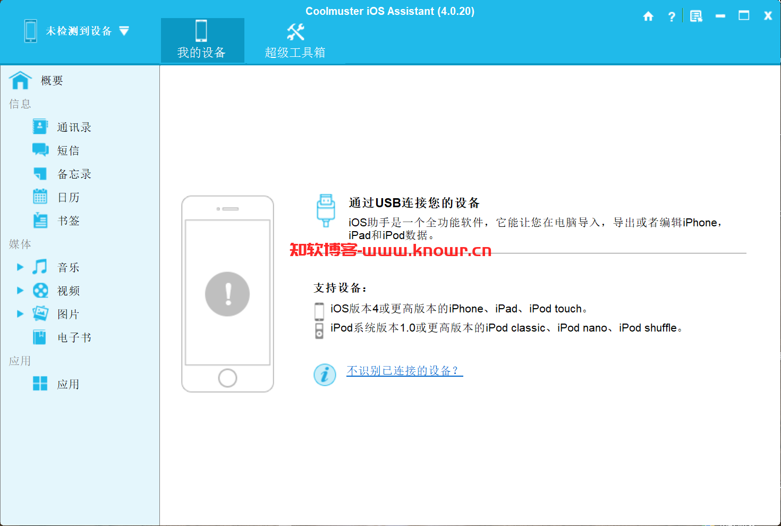This screenshot has width=781, height=526.
Task: Click the 书签 bookmarks icon
Action: click(40, 220)
